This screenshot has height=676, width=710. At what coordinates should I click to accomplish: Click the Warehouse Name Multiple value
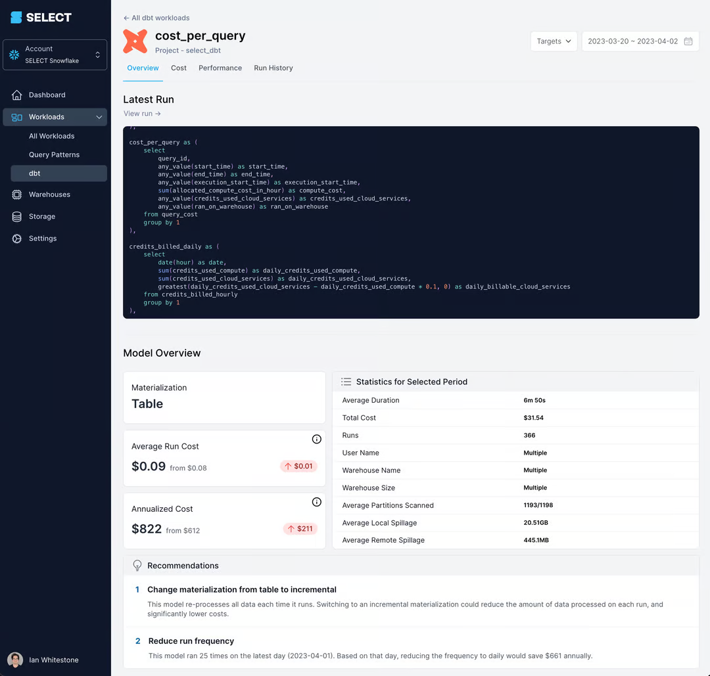coord(535,470)
